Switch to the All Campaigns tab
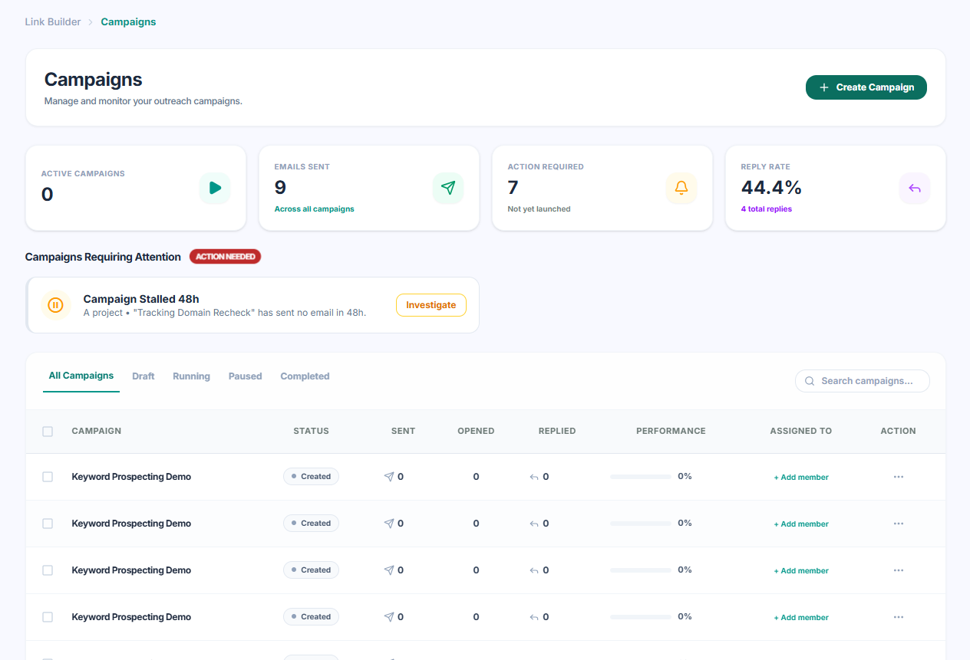 (x=81, y=376)
